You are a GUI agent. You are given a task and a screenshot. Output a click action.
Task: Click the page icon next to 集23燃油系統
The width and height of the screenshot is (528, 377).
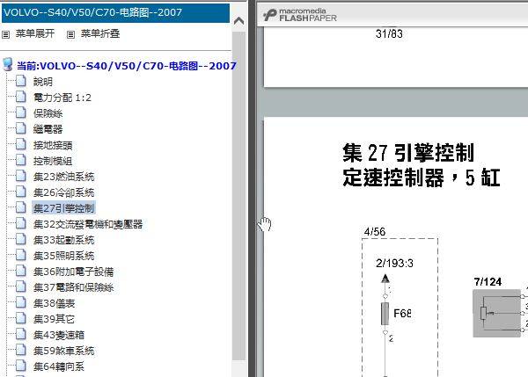click(x=21, y=176)
